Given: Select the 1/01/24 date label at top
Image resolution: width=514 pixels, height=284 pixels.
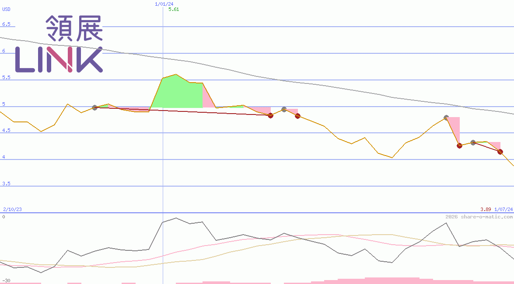Looking at the screenshot, I should [164, 4].
